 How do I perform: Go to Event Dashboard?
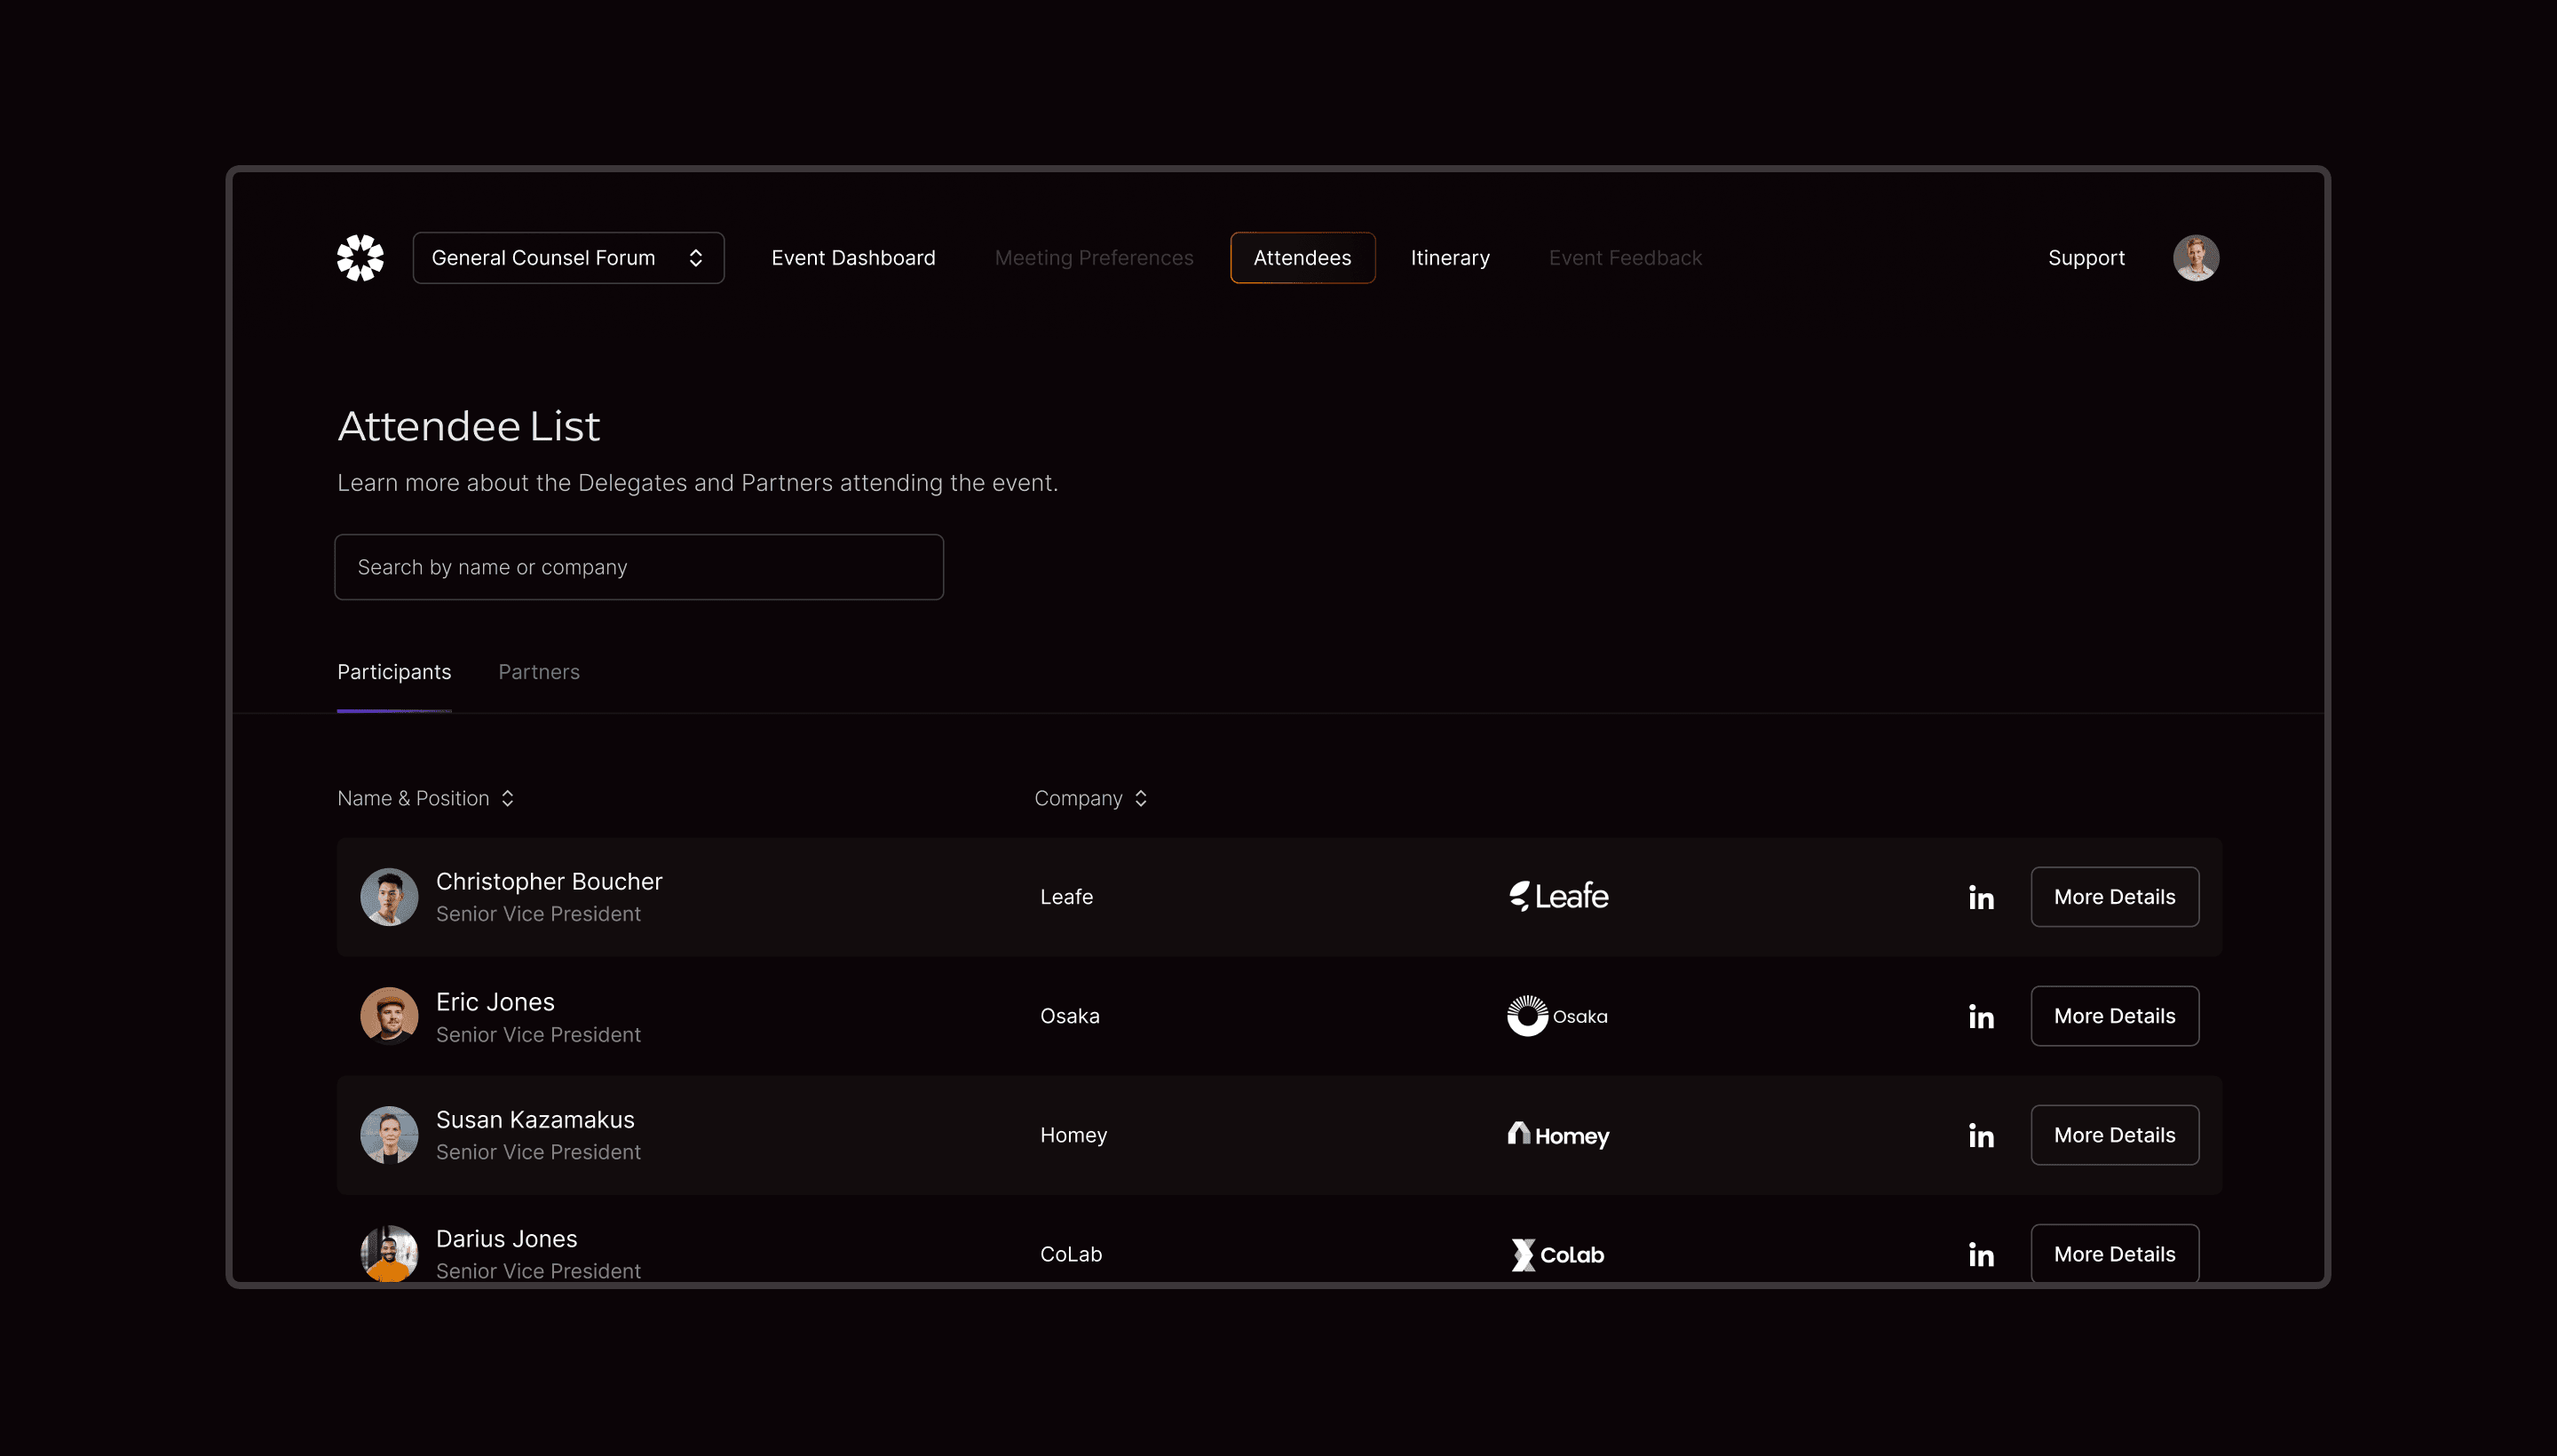pyautogui.click(x=853, y=258)
